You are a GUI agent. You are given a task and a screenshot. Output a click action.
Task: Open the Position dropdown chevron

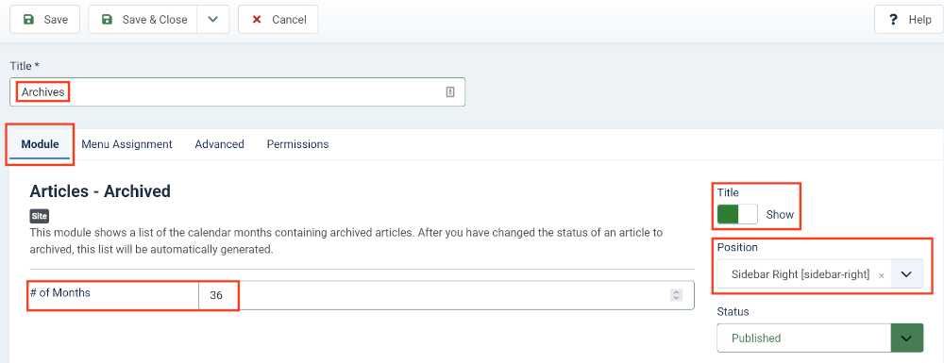(x=906, y=274)
